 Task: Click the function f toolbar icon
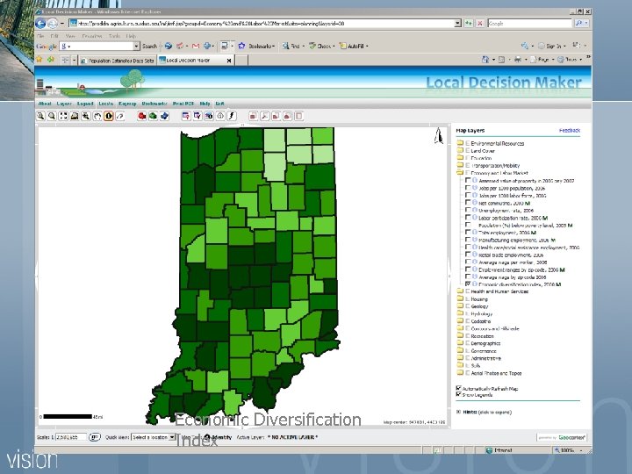232,114
